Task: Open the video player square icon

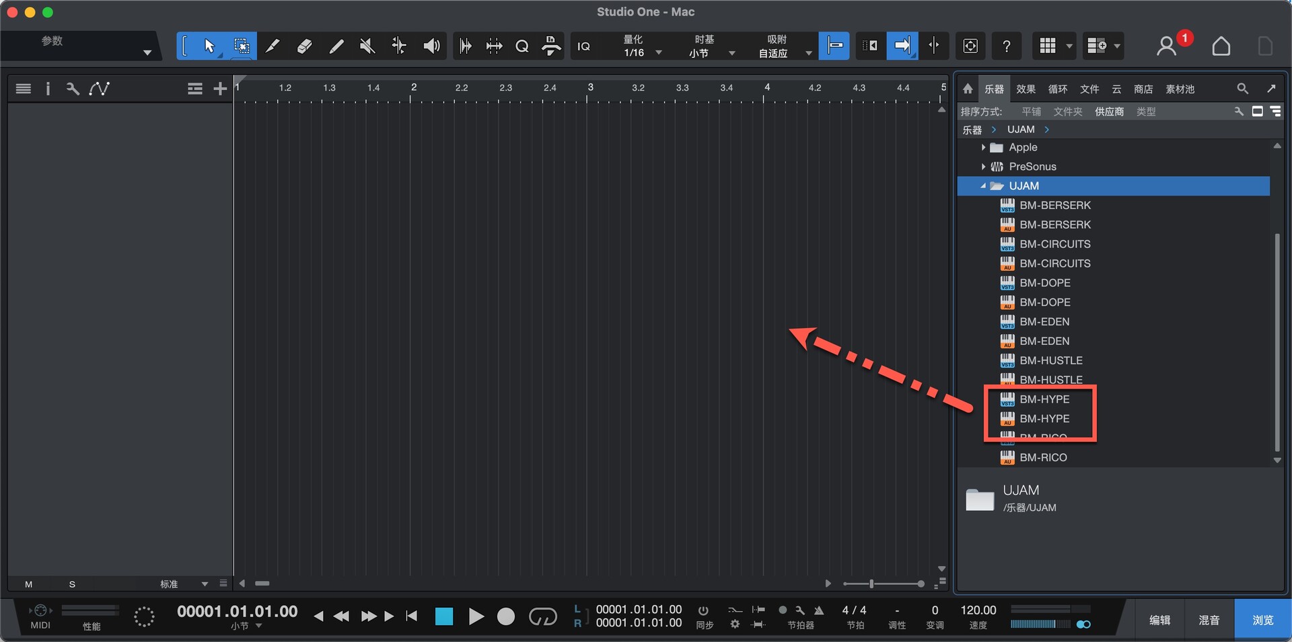Action: click(970, 46)
